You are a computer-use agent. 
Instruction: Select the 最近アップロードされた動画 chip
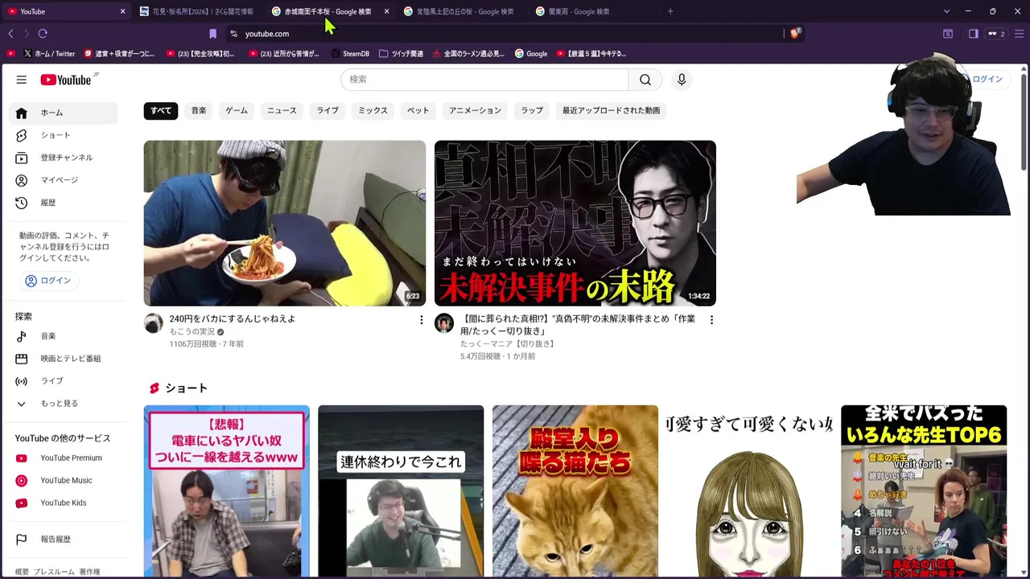(612, 110)
